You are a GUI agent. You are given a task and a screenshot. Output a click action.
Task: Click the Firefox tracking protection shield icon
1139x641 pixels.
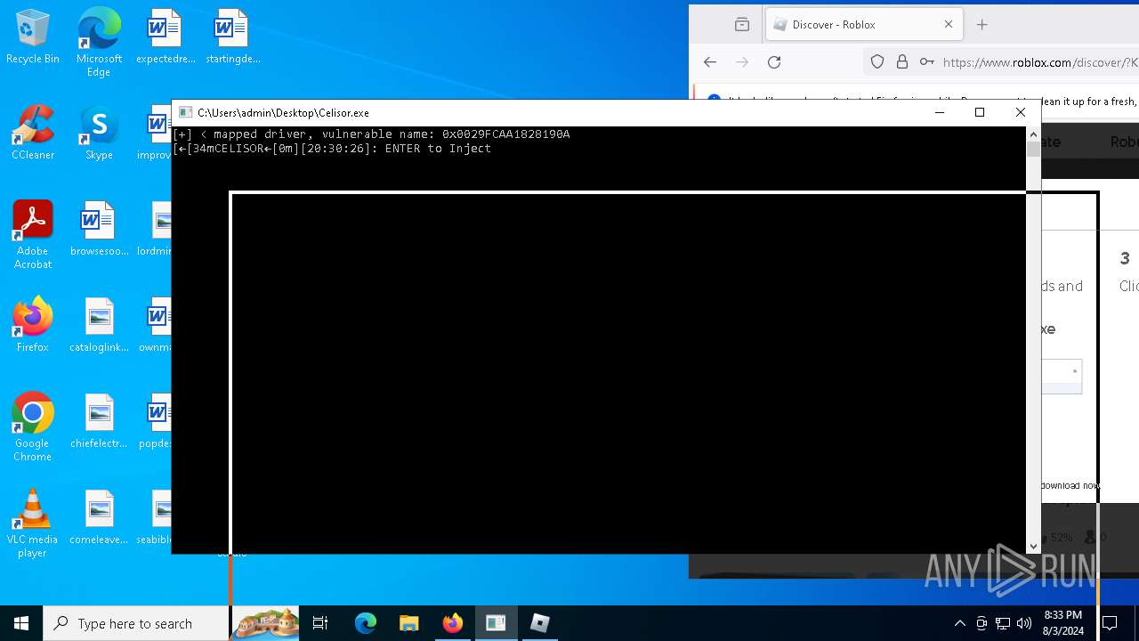click(877, 61)
